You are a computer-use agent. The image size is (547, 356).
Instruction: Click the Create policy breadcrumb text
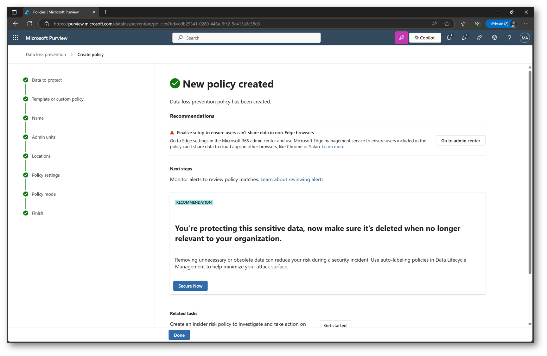click(91, 54)
